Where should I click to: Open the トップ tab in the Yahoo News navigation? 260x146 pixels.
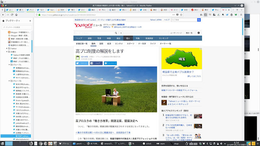coord(79,38)
